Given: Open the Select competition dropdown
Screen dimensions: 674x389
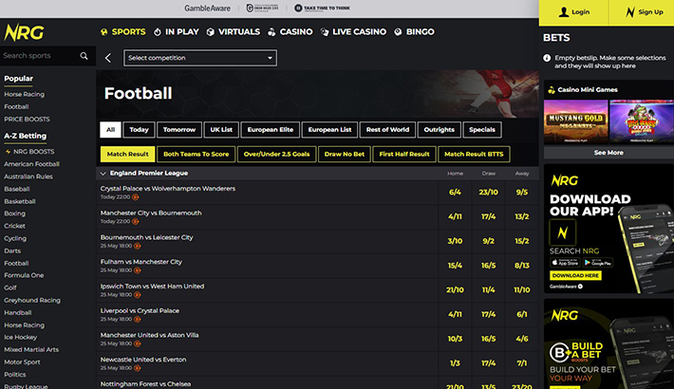Looking at the screenshot, I should coord(200,58).
